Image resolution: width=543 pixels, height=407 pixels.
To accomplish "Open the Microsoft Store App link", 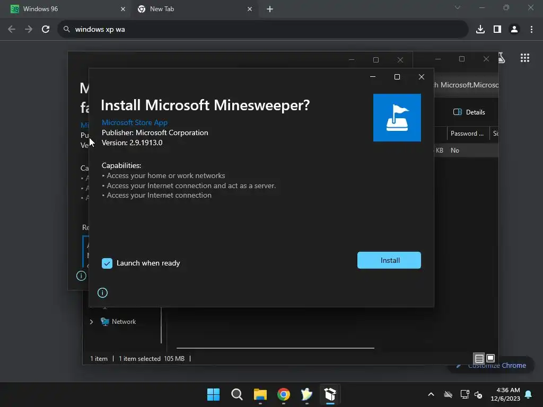I will (x=134, y=122).
